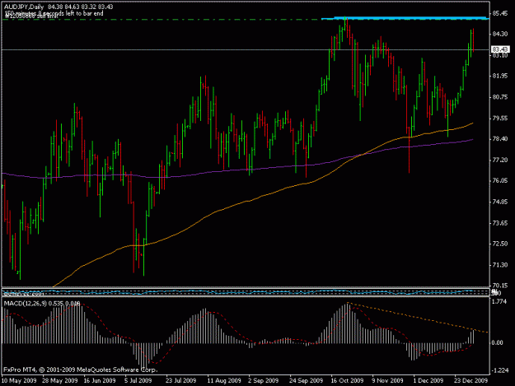Image resolution: width=515 pixels, height=386 pixels.
Task: Click the 11 Aug 2009 date label
Action: click(x=224, y=381)
